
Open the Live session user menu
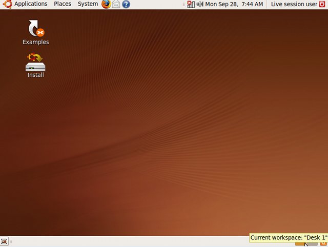click(294, 4)
